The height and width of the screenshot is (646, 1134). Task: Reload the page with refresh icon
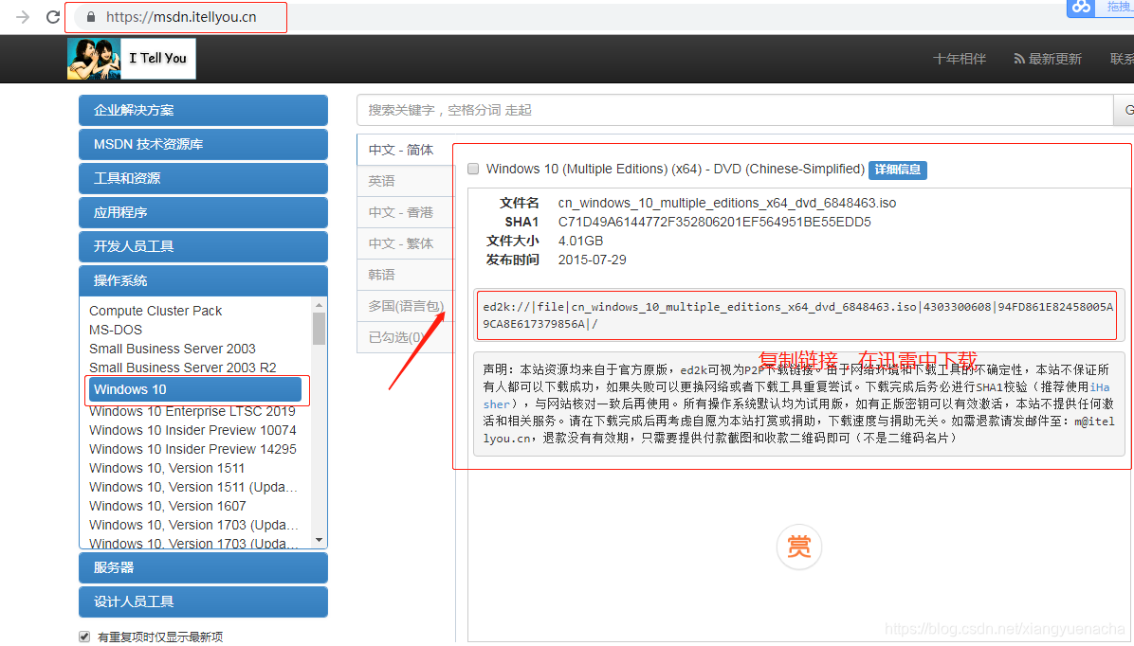tap(53, 17)
